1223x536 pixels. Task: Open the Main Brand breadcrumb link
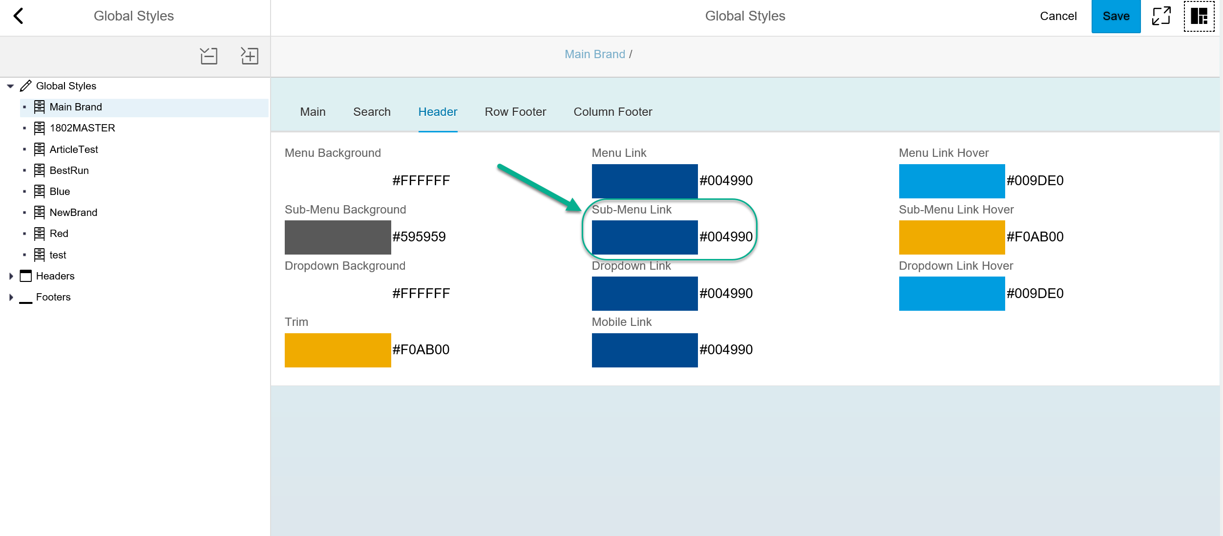[x=594, y=54]
